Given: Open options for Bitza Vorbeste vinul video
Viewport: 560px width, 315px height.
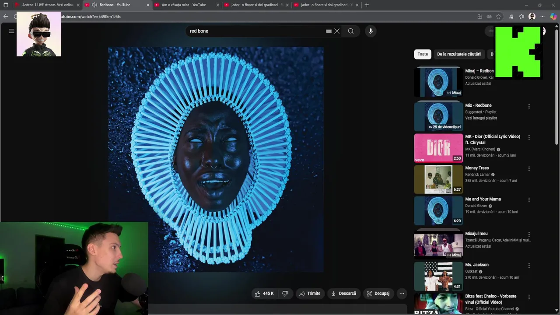Looking at the screenshot, I should point(529,297).
